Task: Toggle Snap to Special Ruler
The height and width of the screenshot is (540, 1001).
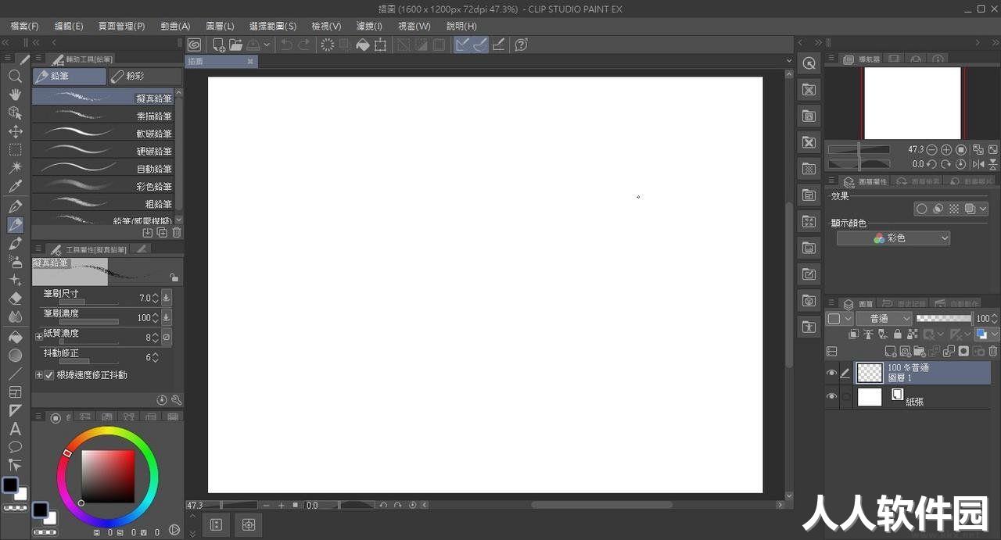Action: 480,45
